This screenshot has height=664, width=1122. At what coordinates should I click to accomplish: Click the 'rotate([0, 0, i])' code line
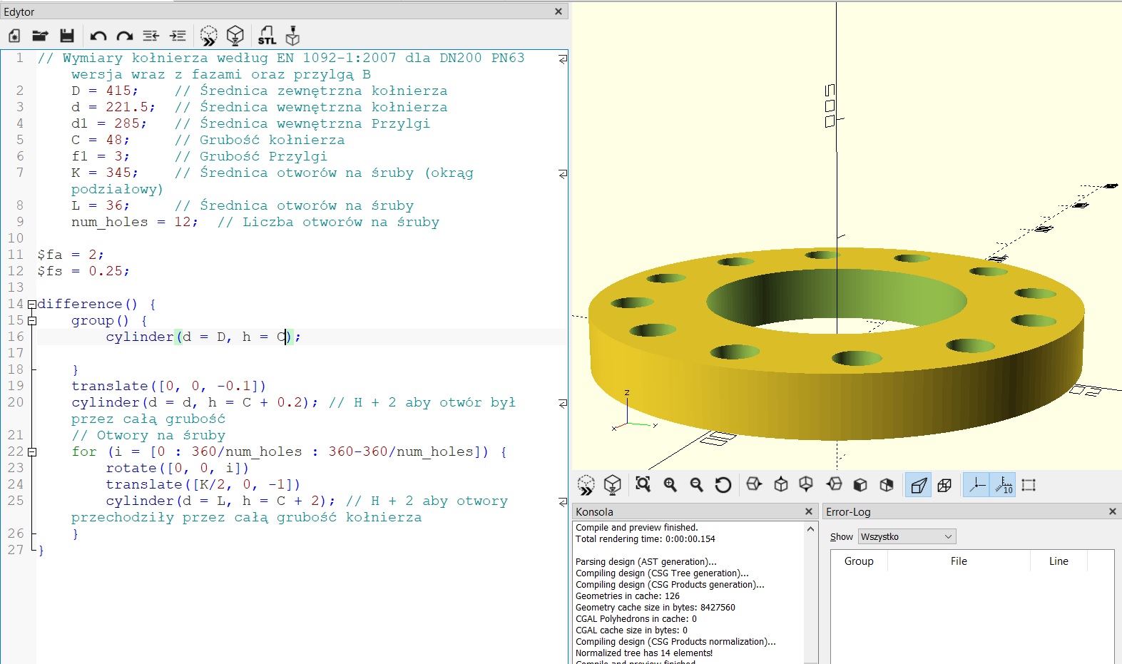tap(178, 469)
